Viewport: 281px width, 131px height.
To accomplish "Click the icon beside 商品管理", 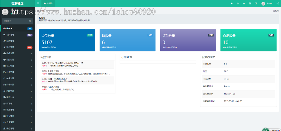I will [4, 54].
